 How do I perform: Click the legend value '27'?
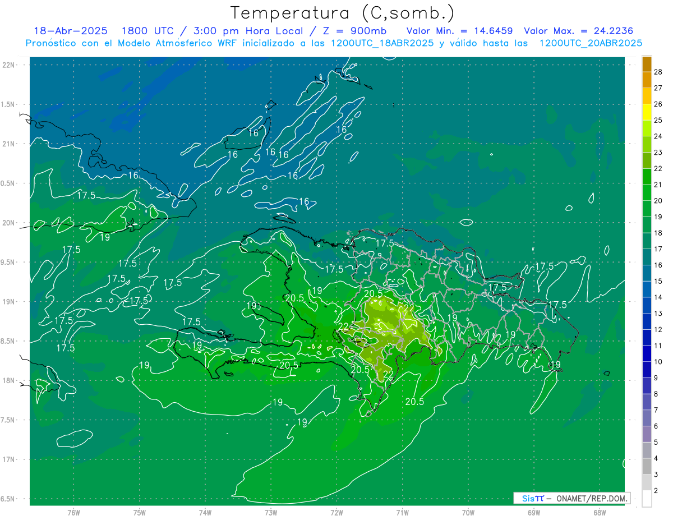pyautogui.click(x=658, y=88)
